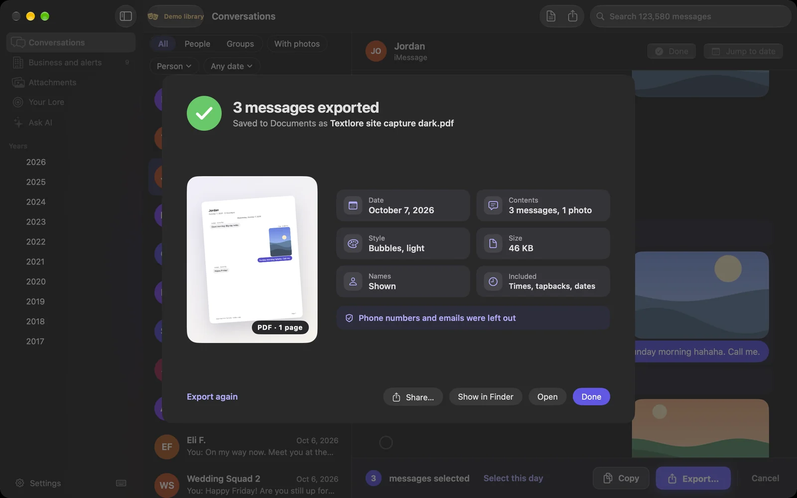
Task: Click the clock icon on Included card
Action: [493, 281]
